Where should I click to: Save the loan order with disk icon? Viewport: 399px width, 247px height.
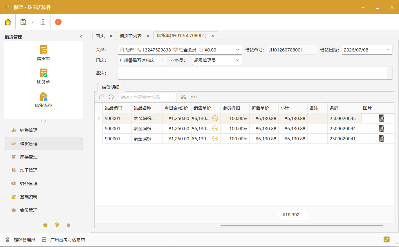(x=23, y=22)
